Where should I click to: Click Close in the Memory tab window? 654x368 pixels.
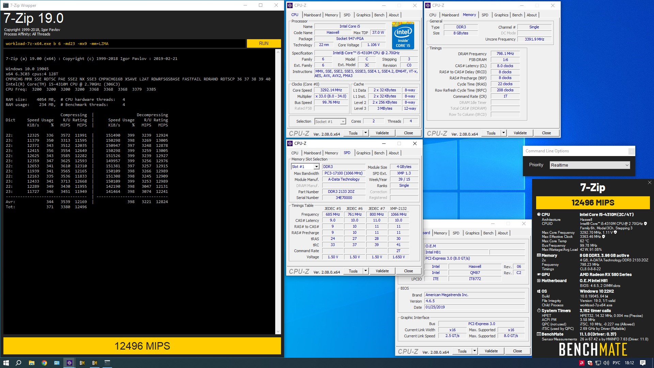pos(546,133)
